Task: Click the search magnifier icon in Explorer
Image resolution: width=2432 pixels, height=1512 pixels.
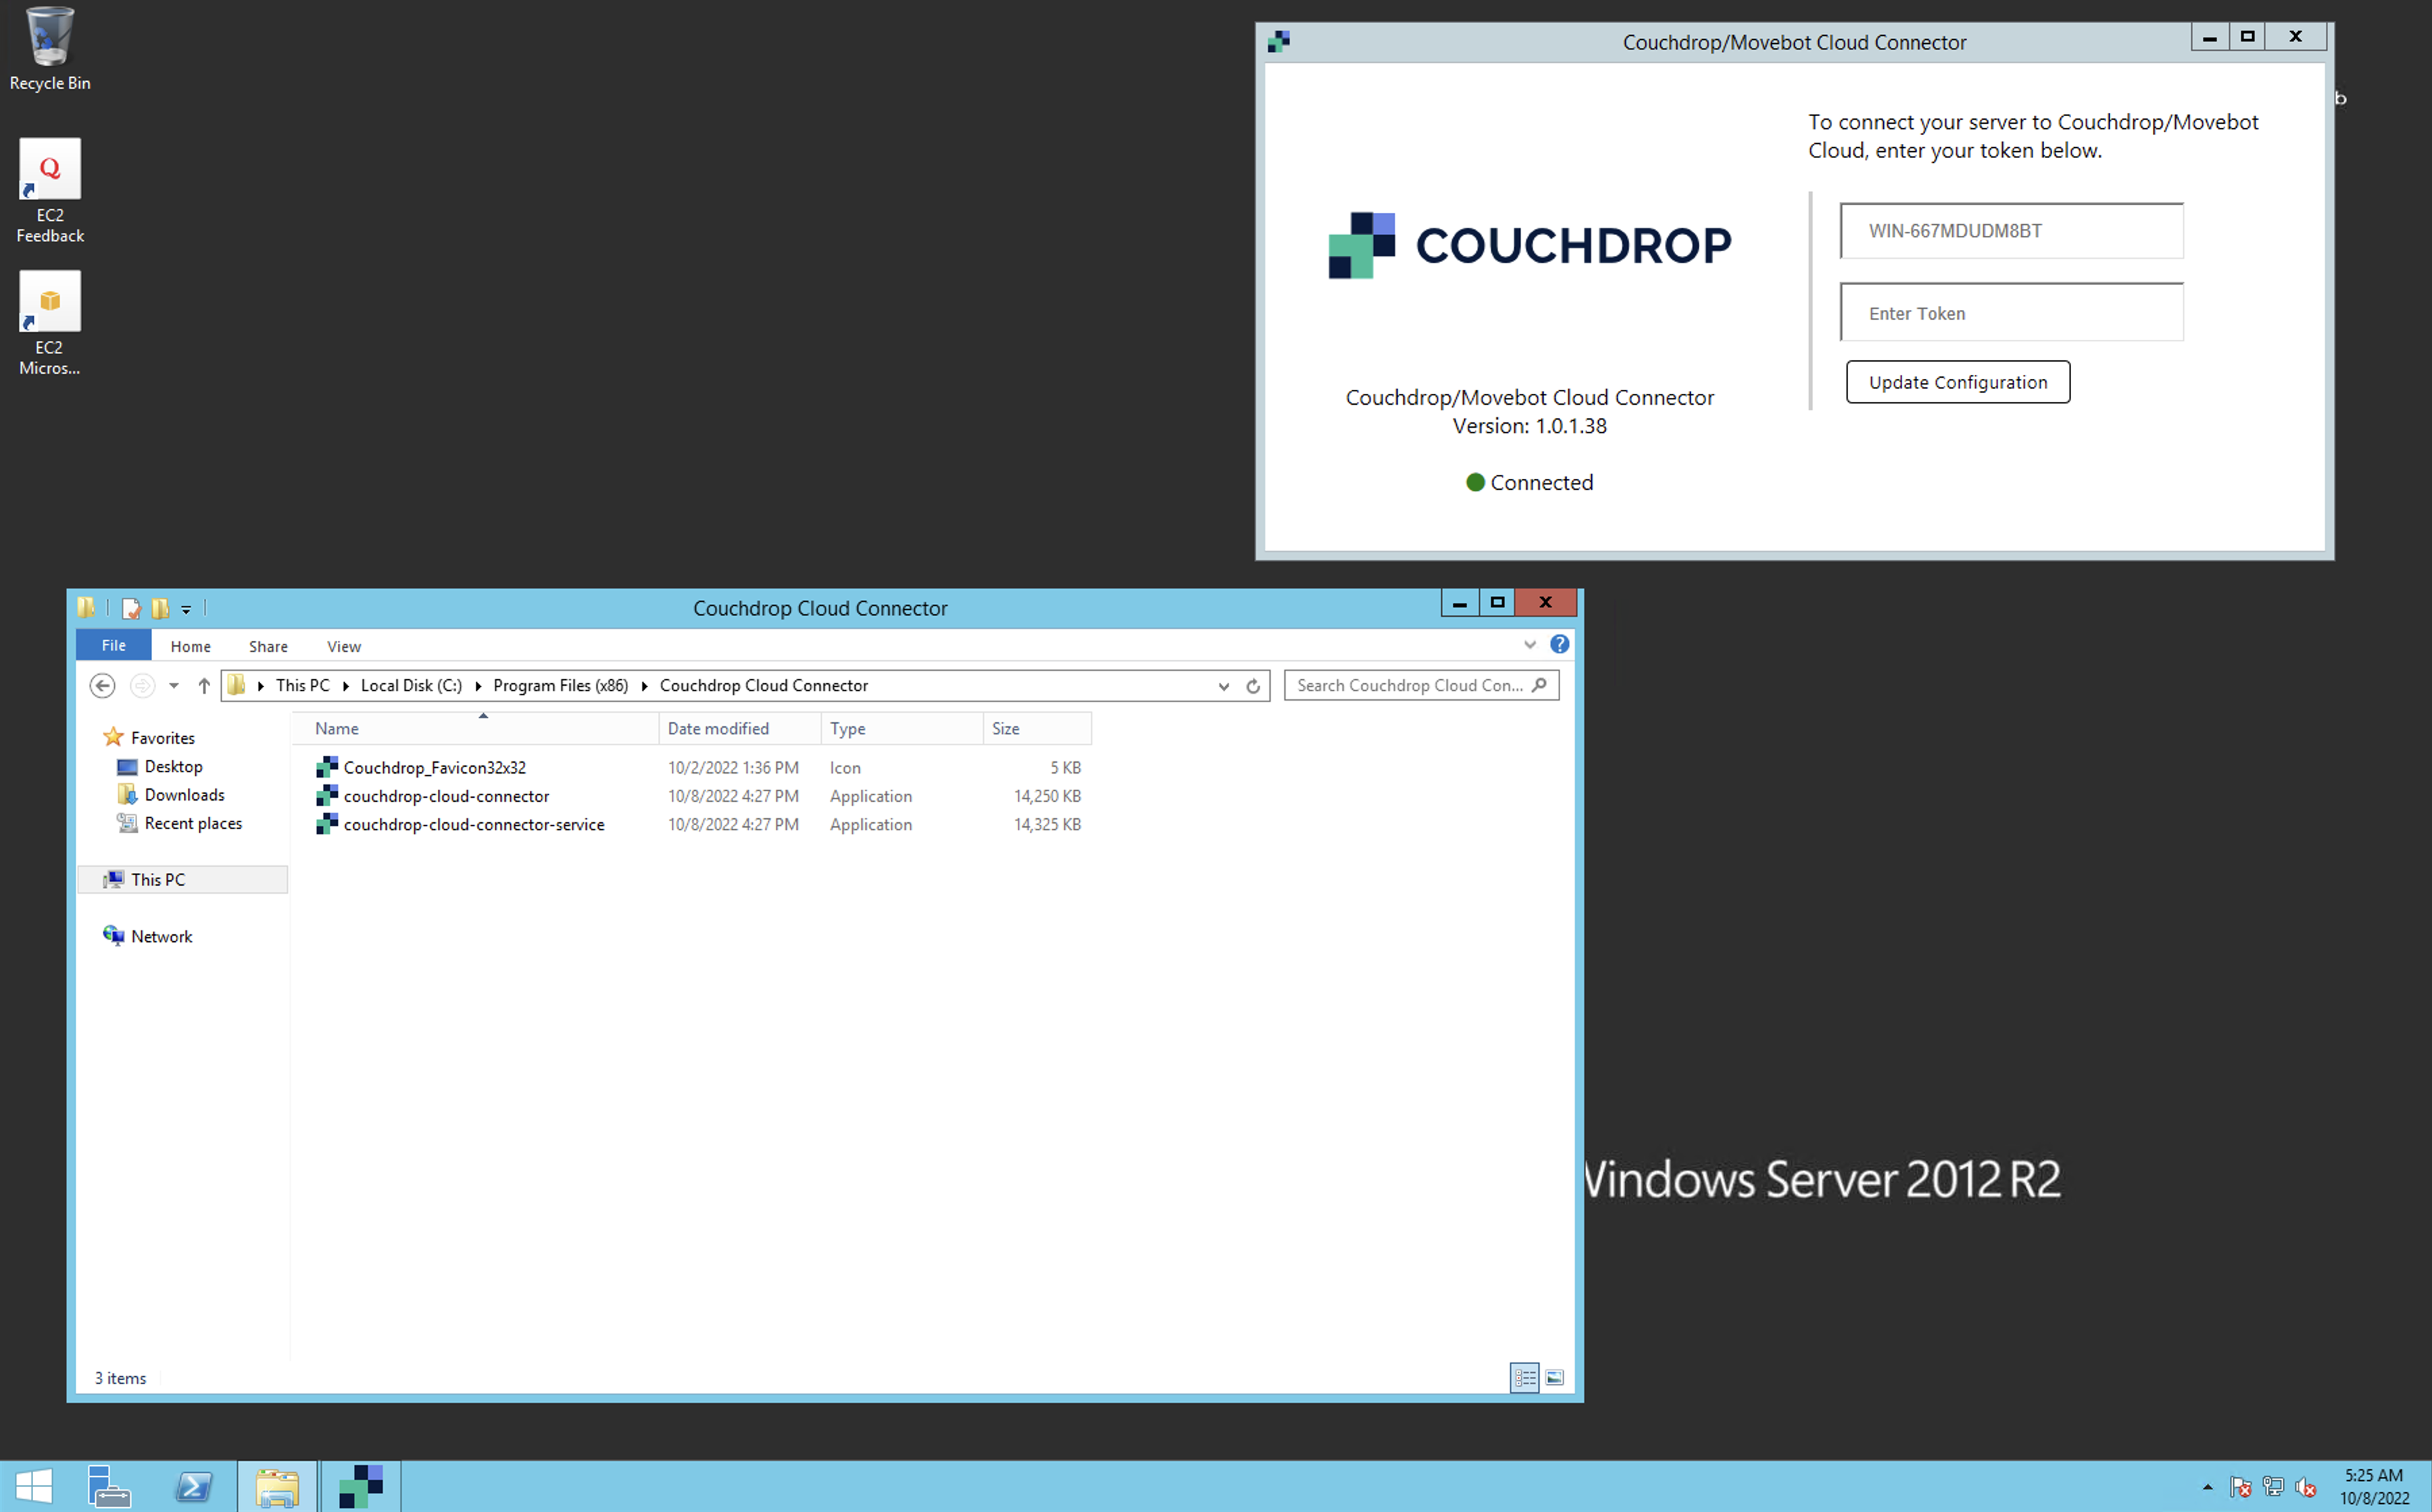Action: tap(1540, 685)
